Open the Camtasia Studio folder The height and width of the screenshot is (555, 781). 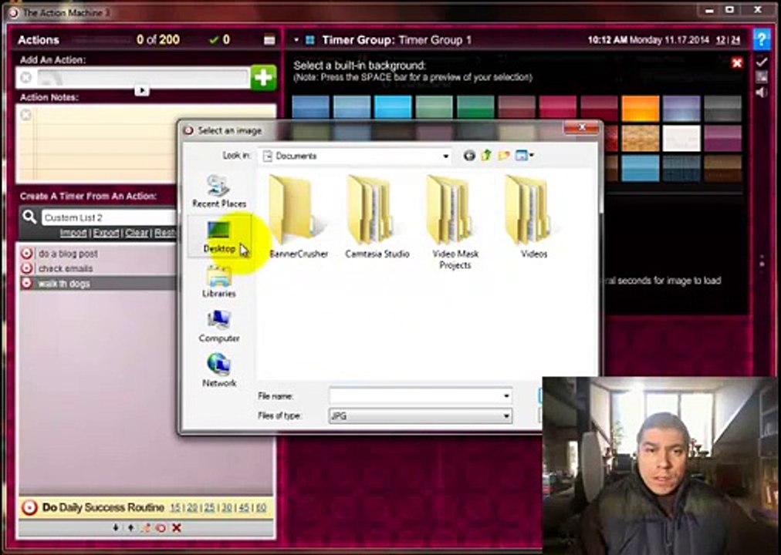pos(377,217)
